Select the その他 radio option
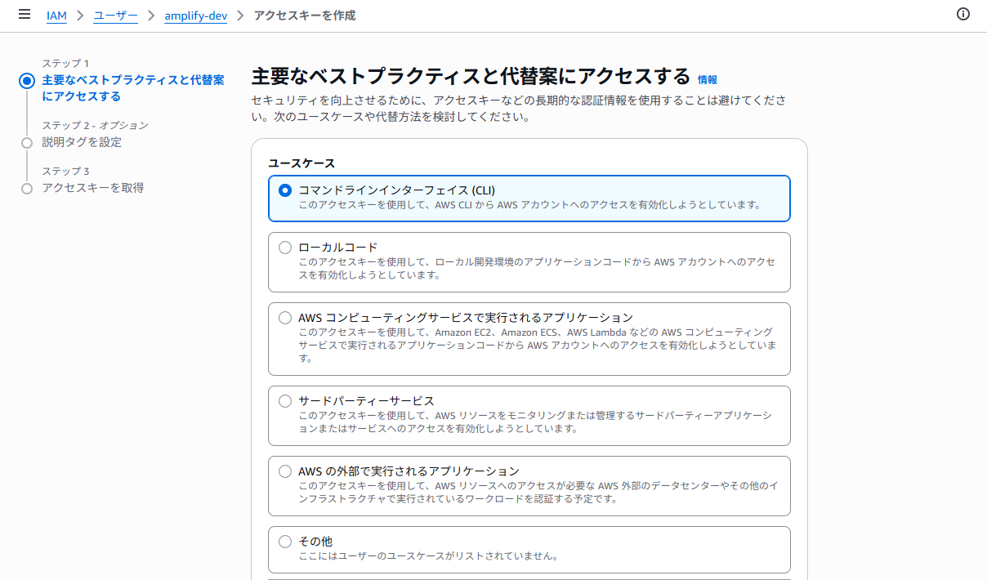 (285, 542)
